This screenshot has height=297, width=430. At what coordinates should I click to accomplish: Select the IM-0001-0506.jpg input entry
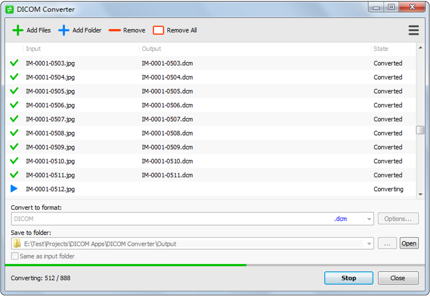[50, 105]
